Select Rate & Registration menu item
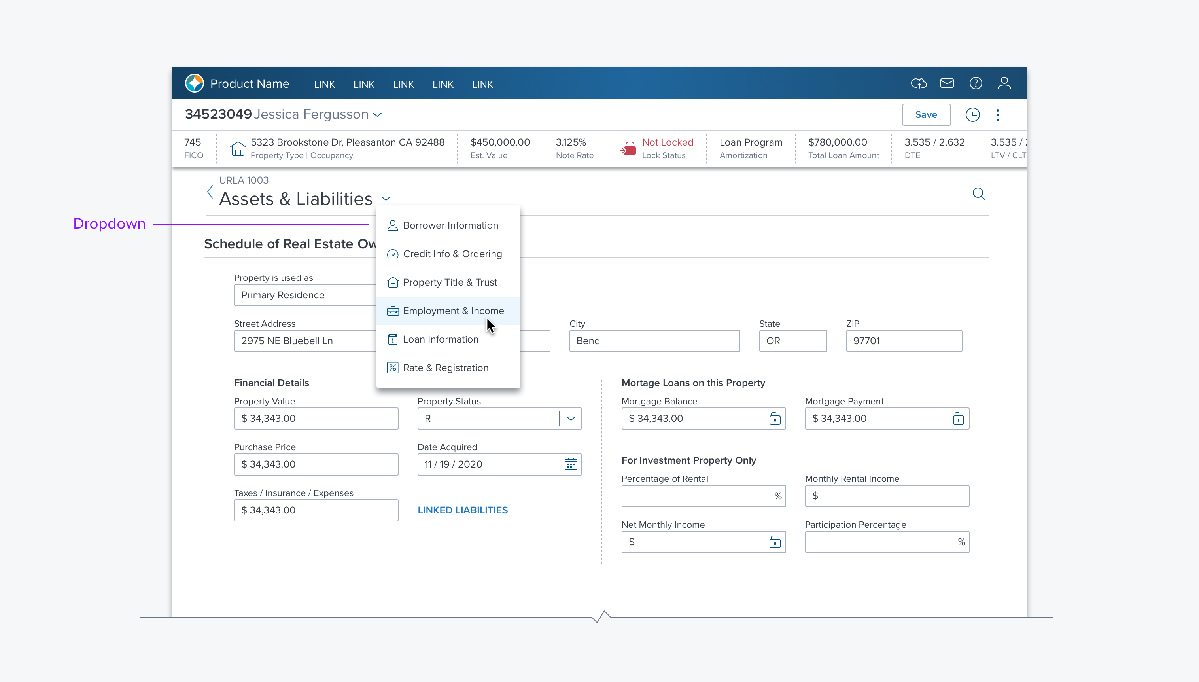1199x682 pixels. coord(448,368)
